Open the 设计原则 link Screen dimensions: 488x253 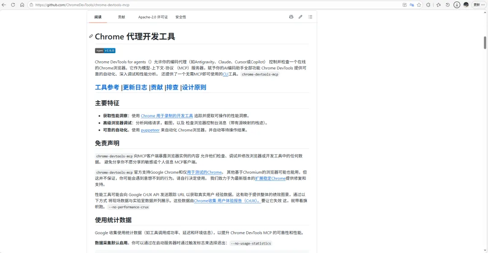pyautogui.click(x=194, y=87)
